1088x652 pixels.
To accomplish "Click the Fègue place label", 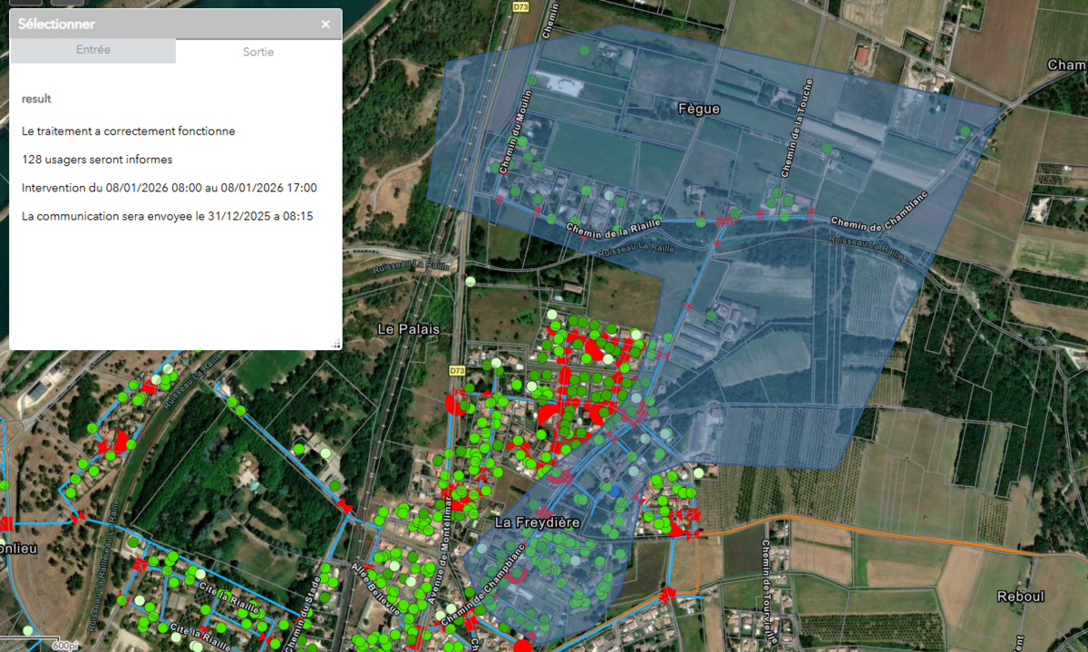I will pyautogui.click(x=698, y=109).
